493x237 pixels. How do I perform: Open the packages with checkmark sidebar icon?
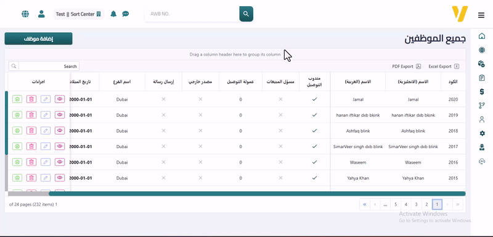(481, 64)
